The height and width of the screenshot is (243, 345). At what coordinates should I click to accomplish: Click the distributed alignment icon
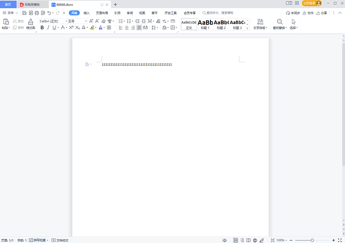[x=145, y=27]
